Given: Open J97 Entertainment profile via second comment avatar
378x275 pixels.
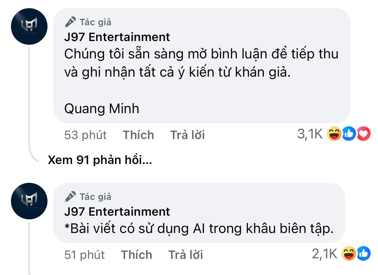Looking at the screenshot, I should point(29,201).
